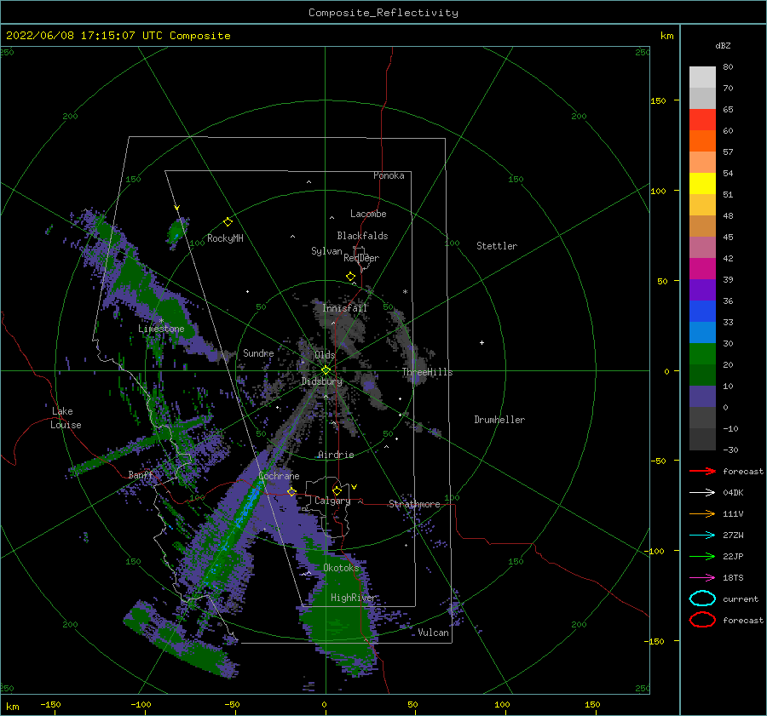Click the 2022/06/08 17:15:07 UTC Composite timestamp
The height and width of the screenshot is (716, 767).
click(x=118, y=36)
